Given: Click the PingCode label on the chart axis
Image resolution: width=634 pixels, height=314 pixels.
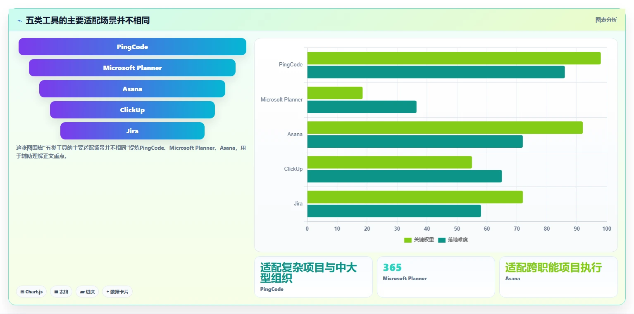Looking at the screenshot, I should point(291,65).
